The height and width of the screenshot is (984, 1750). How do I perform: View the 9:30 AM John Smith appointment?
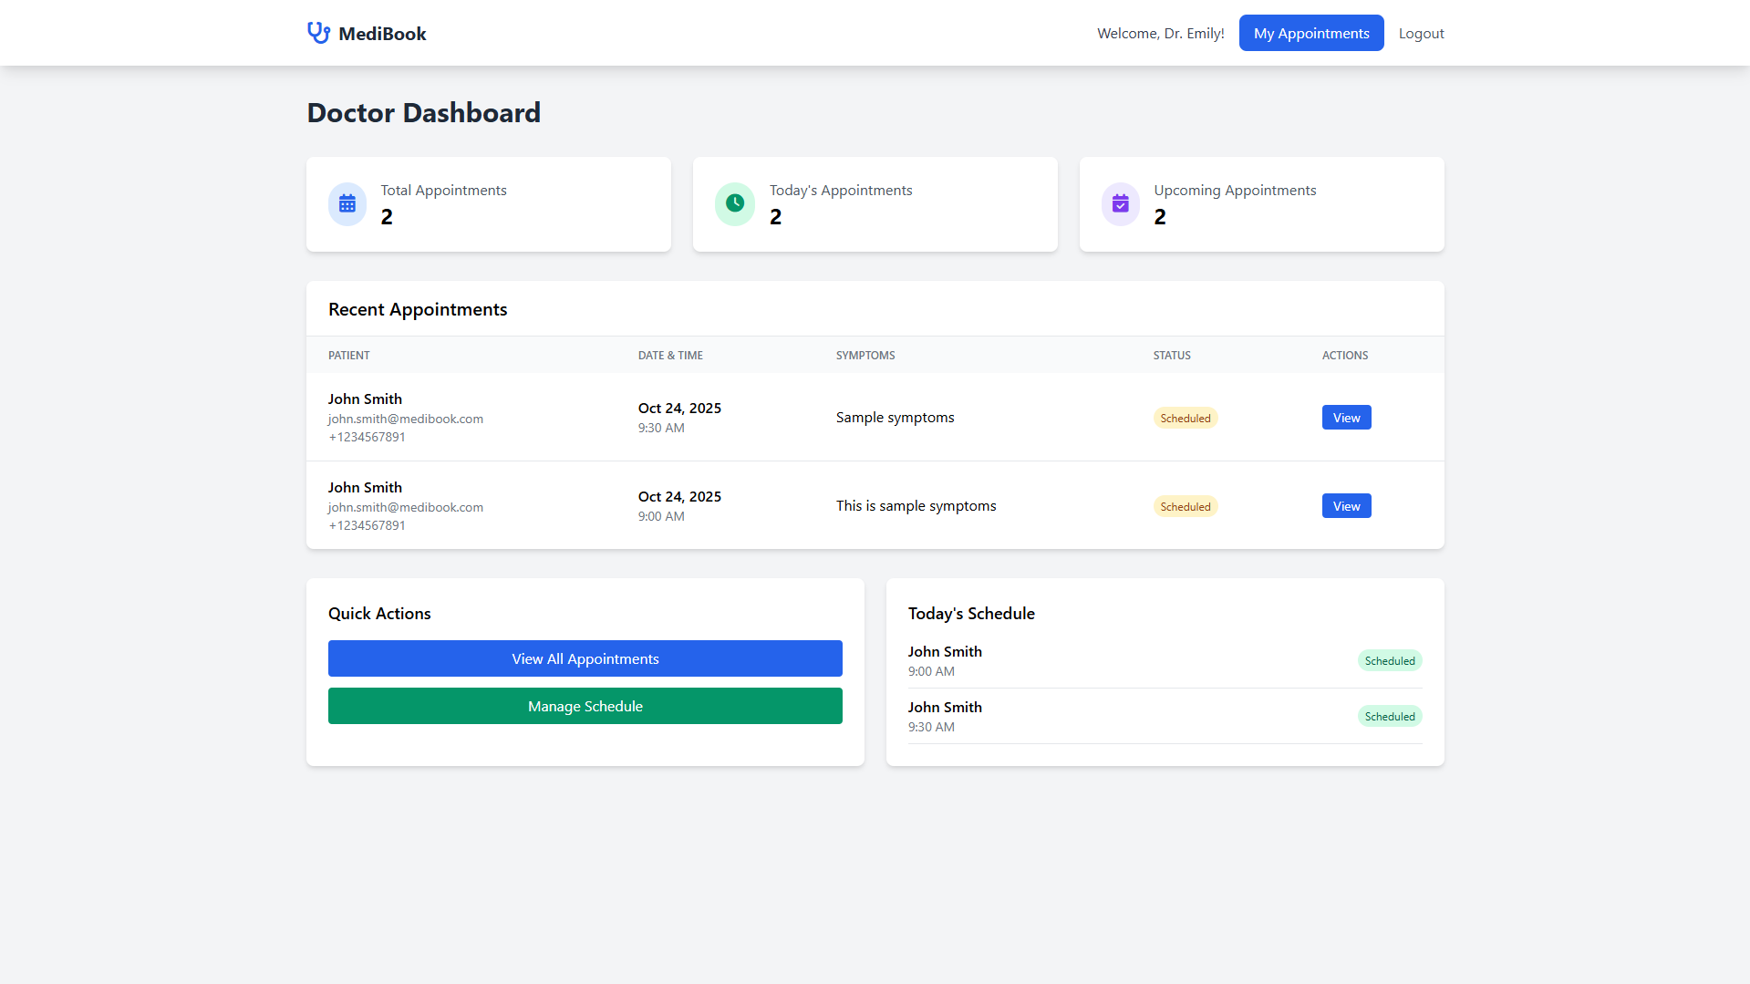[x=1346, y=418]
